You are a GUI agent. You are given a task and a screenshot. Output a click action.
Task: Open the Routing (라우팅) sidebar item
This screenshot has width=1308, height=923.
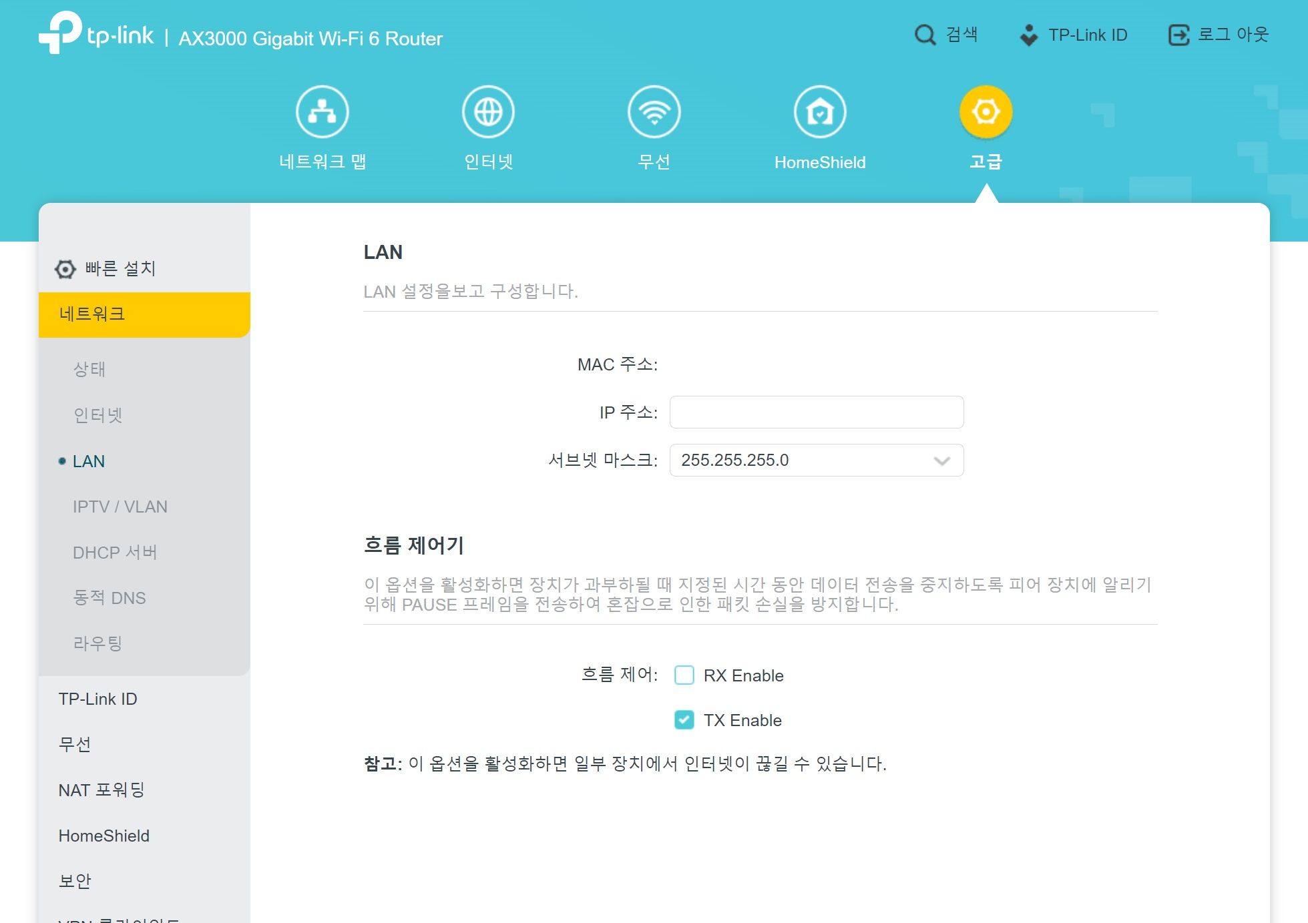coord(97,643)
